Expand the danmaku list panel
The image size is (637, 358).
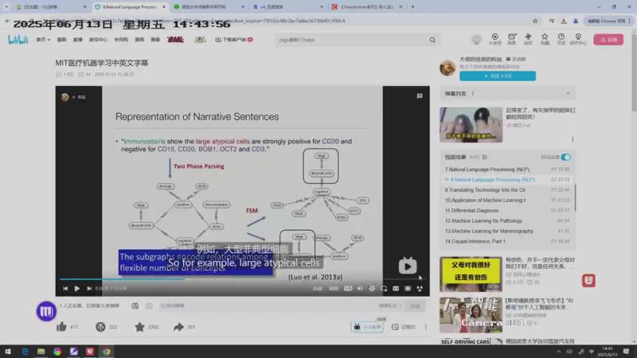[x=568, y=93]
